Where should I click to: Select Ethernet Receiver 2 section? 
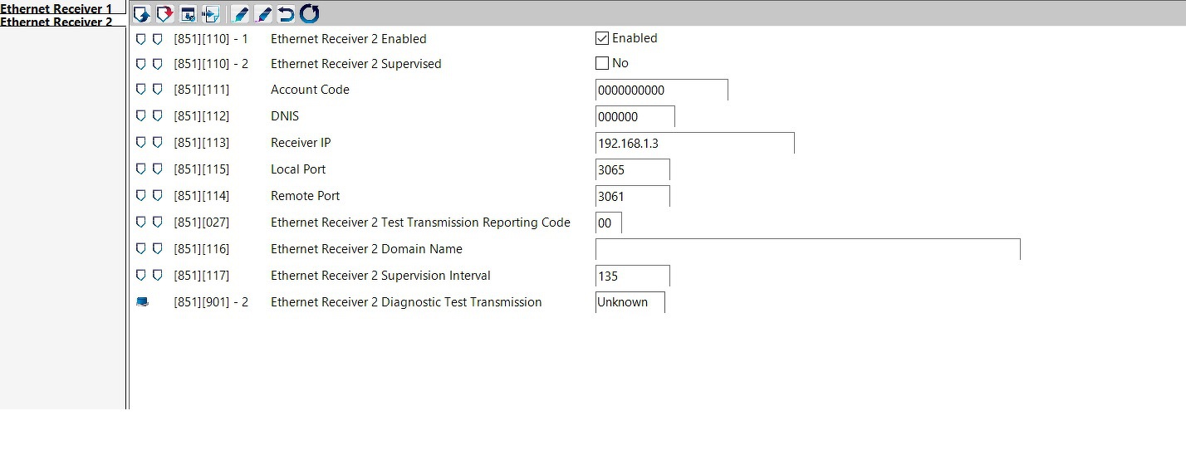coord(56,22)
